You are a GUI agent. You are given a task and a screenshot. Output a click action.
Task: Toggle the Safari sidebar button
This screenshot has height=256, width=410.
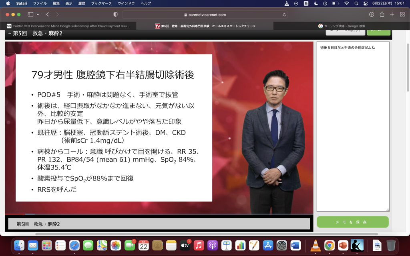pos(30,14)
